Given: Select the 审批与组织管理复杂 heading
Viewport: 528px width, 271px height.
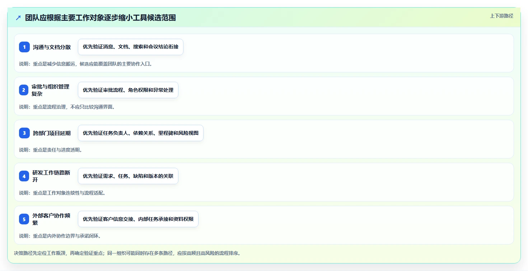Looking at the screenshot, I should point(51,90).
